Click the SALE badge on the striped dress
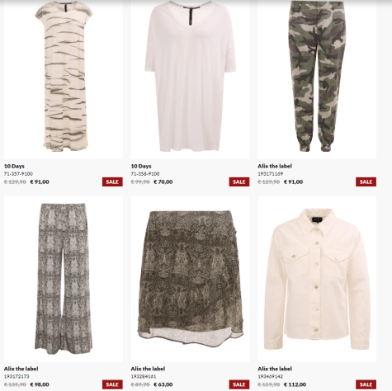Screen dimensions: 392x391 [x=112, y=181]
